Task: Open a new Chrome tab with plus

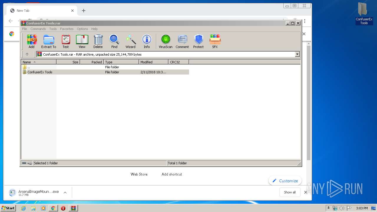Action: coord(84,11)
